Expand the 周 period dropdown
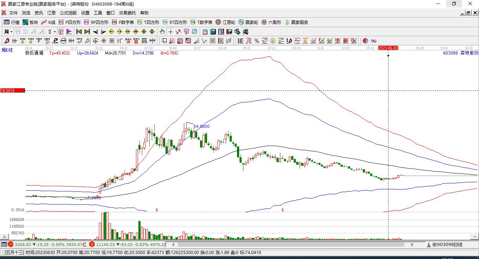The width and height of the screenshot is (479, 259). tap(8, 32)
